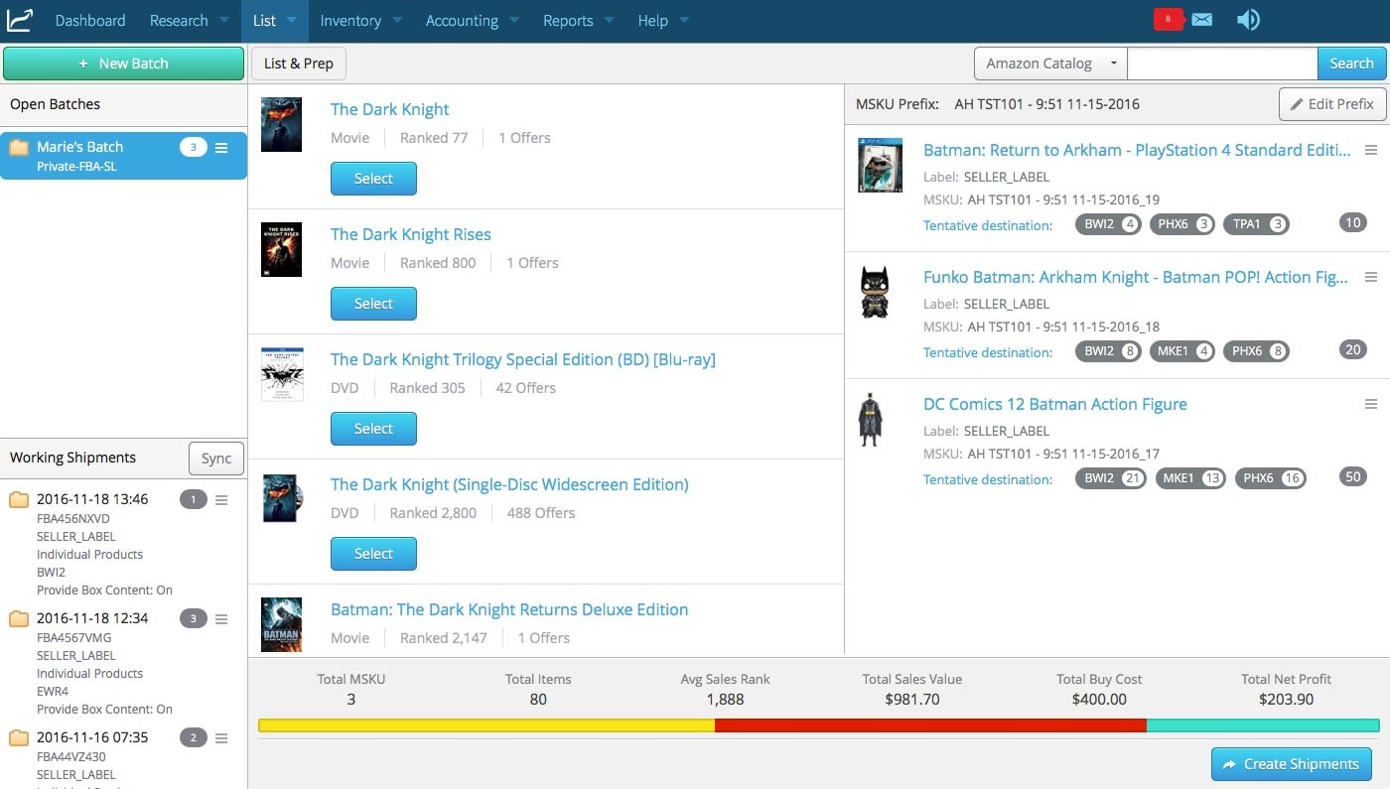The height and width of the screenshot is (789, 1390).
Task: Click the Marie's Batch folder icon
Action: pyautogui.click(x=19, y=148)
